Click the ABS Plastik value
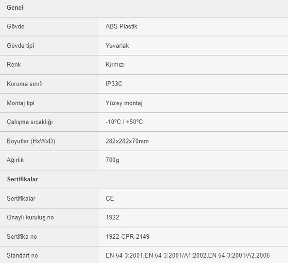Image resolution: width=288 pixels, height=263 pixels. coord(122,26)
